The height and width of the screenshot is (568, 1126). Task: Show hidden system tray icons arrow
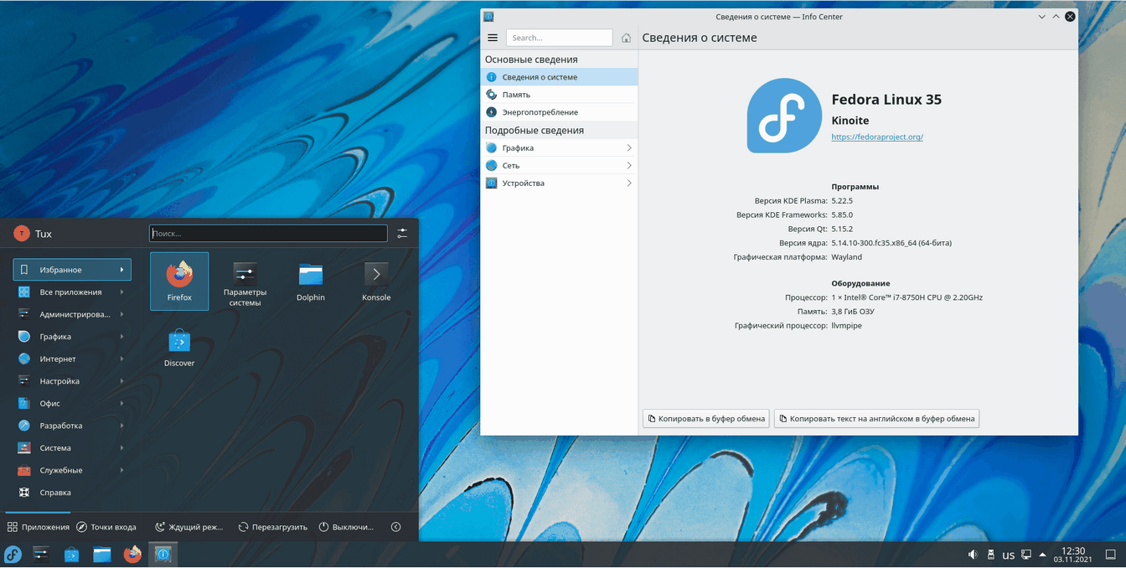pos(1042,555)
